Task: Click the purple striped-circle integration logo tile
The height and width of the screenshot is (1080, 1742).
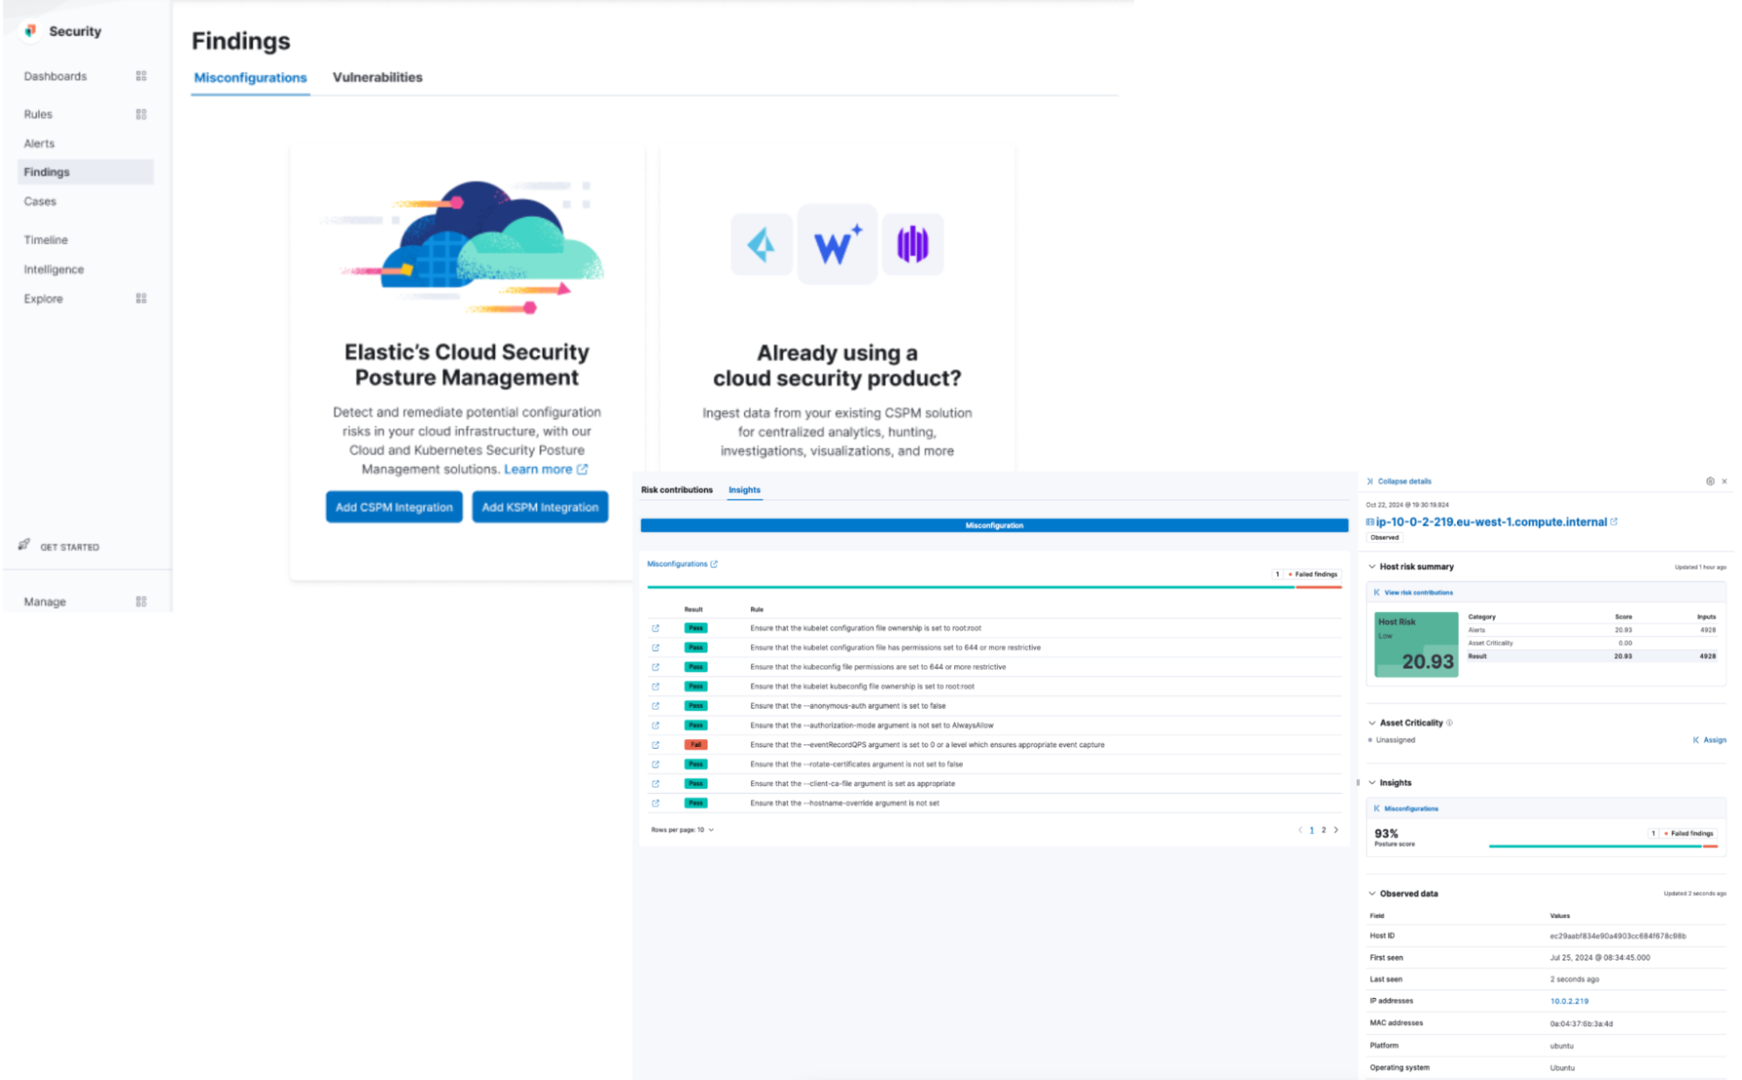Action: click(x=912, y=244)
